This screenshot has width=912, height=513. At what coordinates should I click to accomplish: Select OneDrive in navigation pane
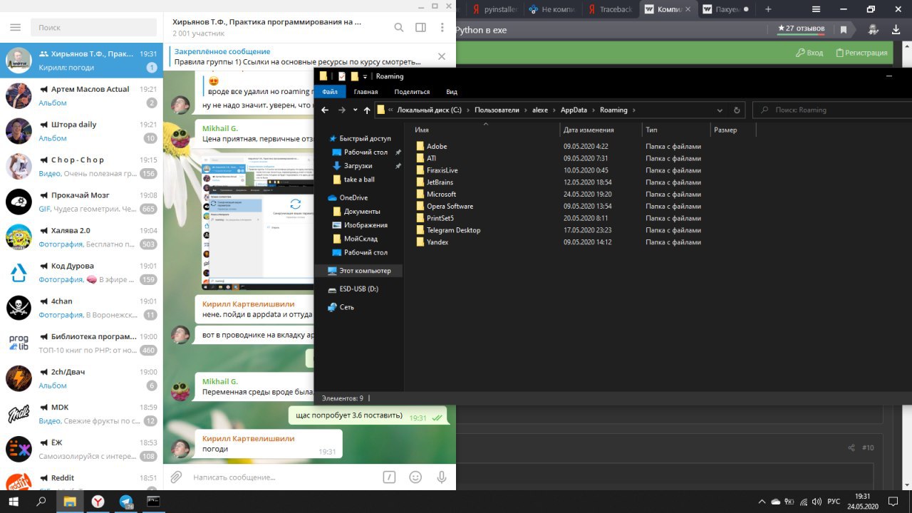tap(348, 197)
